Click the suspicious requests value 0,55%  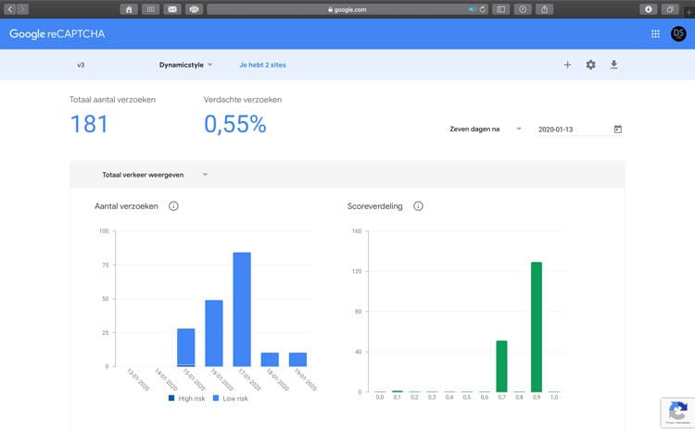point(235,124)
